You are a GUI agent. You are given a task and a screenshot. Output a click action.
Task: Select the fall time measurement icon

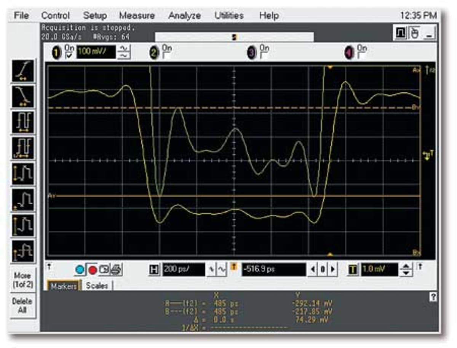pyautogui.click(x=24, y=95)
